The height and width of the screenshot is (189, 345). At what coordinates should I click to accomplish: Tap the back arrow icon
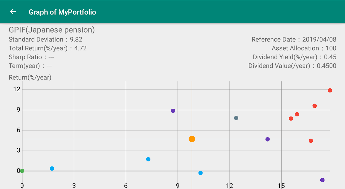[x=13, y=12]
